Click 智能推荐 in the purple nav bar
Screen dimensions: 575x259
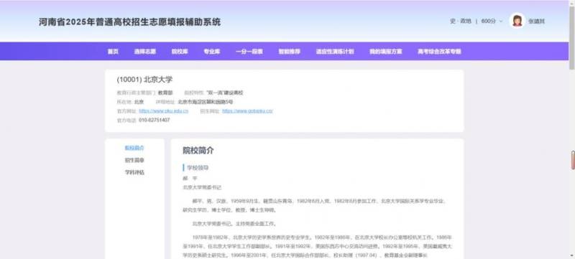(290, 52)
